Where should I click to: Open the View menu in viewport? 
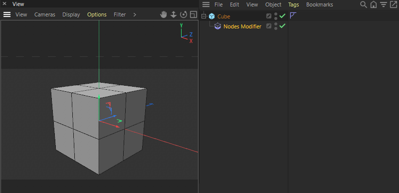point(21,15)
